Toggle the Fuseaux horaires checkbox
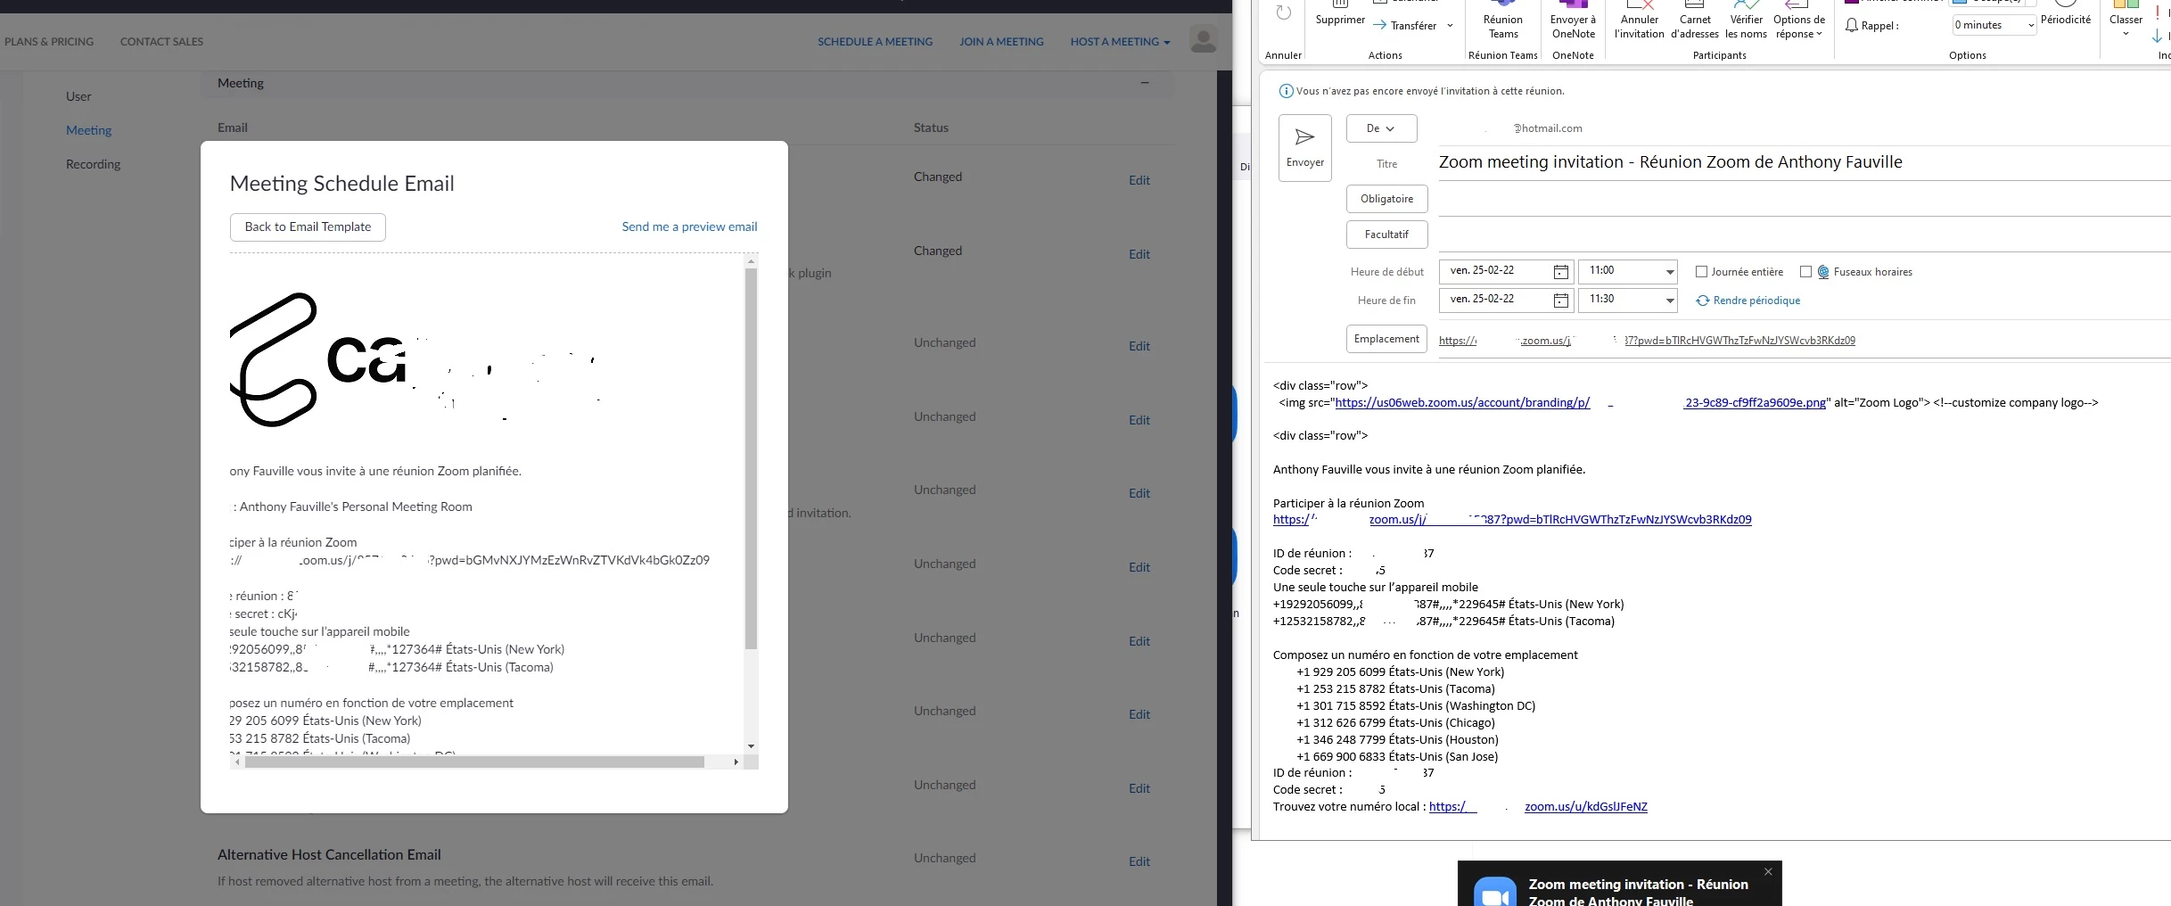2171x906 pixels. coord(1805,272)
